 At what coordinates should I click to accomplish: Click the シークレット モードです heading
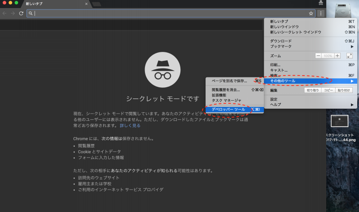pyautogui.click(x=162, y=99)
